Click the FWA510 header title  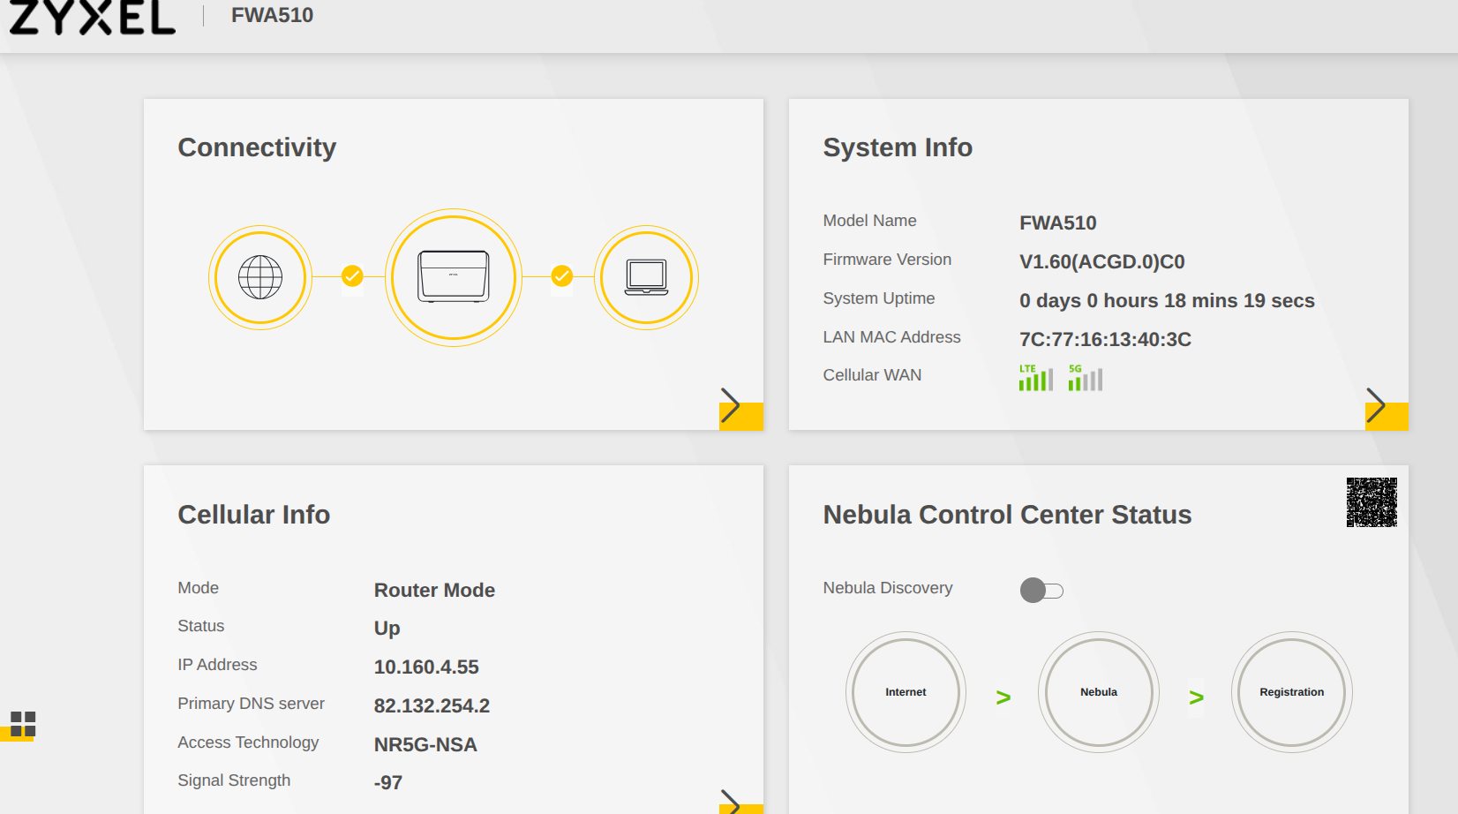[x=272, y=15]
